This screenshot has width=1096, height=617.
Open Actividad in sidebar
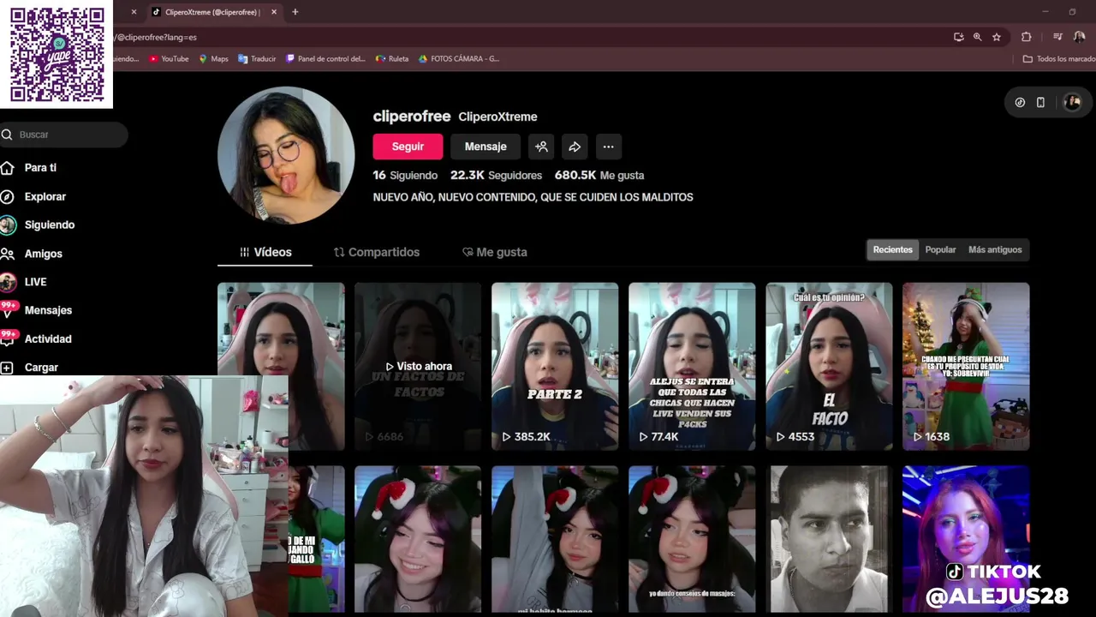coord(48,338)
